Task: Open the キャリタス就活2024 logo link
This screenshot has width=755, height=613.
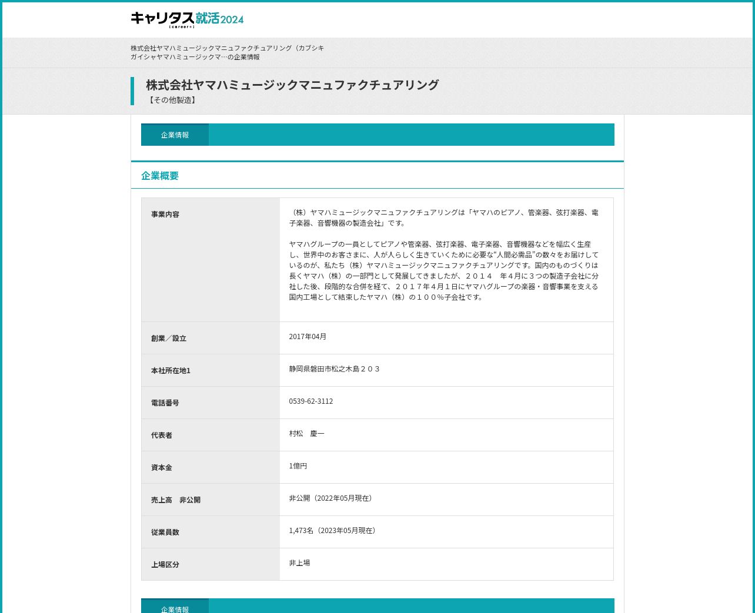Action: [187, 19]
